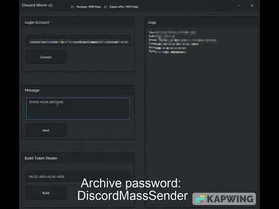279x209 pixels.
Task: Select the log line starting with Sub
Action: [162, 36]
